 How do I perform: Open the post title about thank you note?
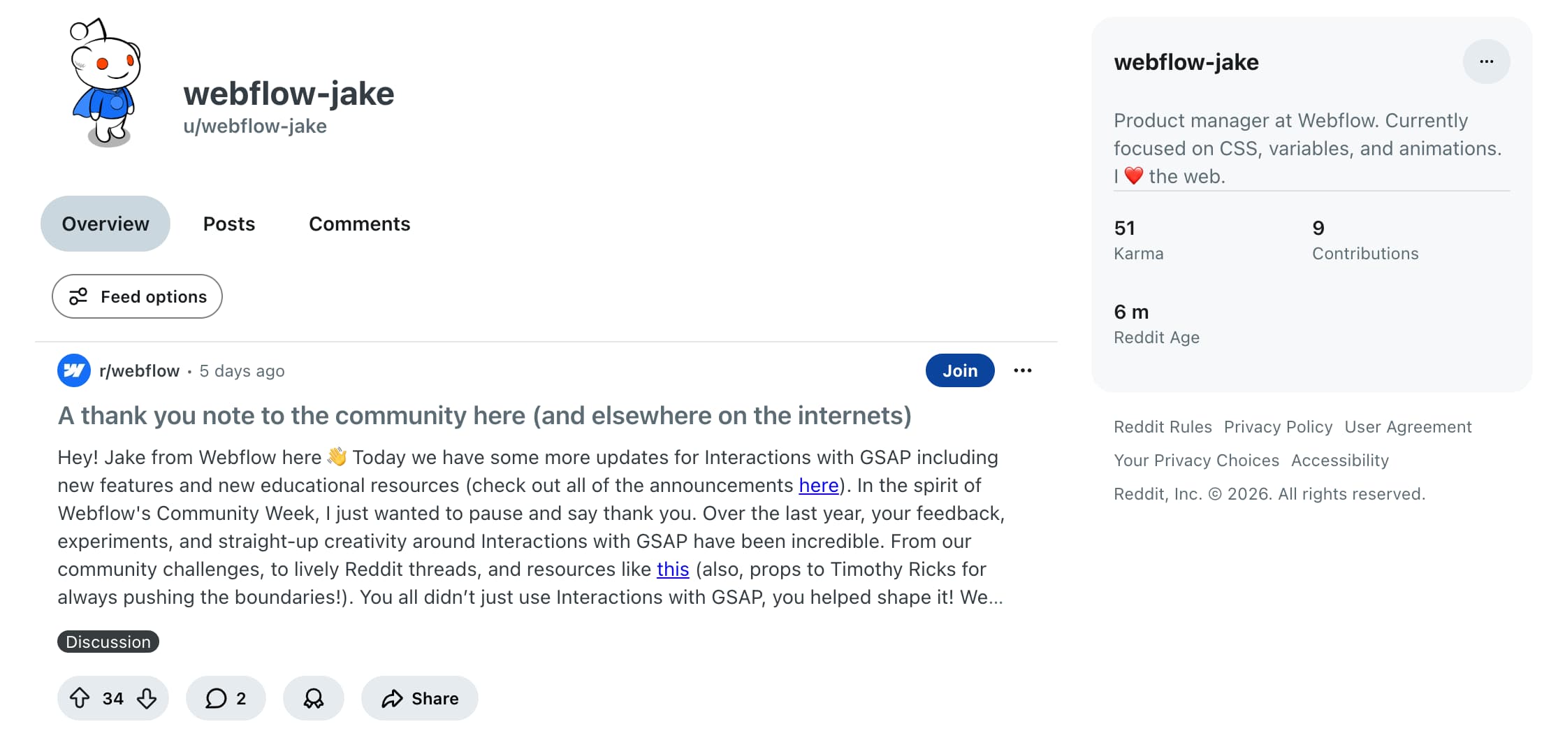click(x=484, y=416)
